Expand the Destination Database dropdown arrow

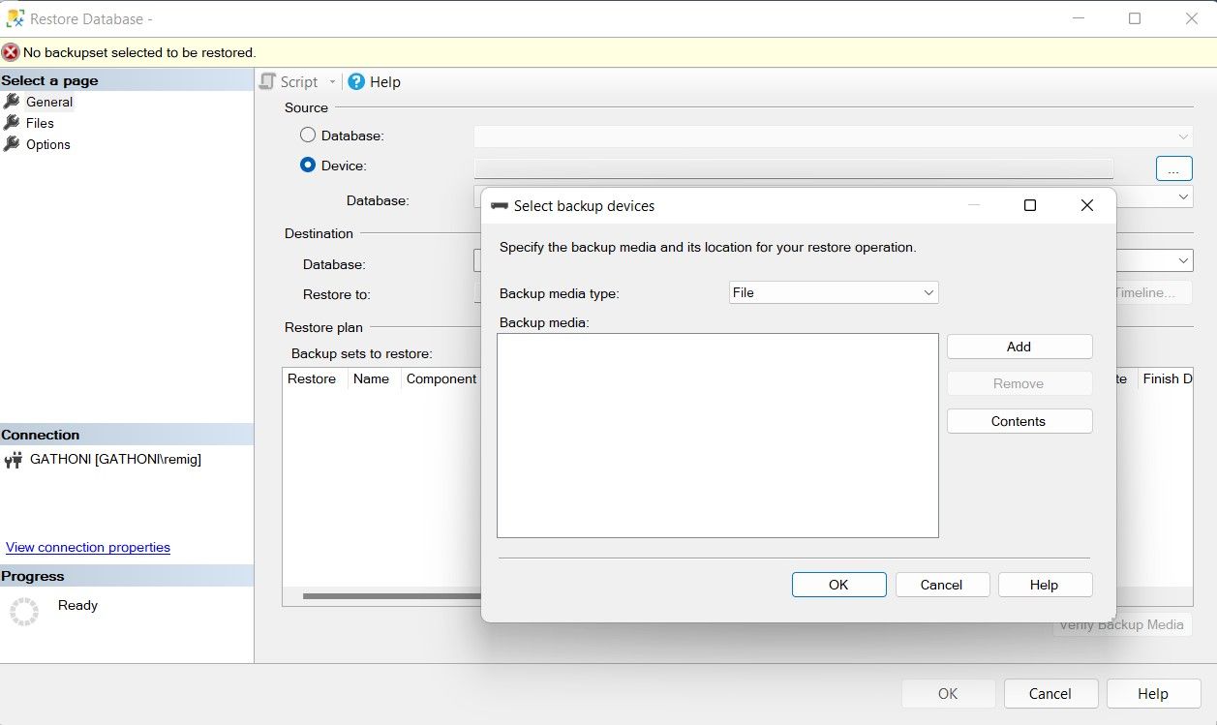pyautogui.click(x=1183, y=260)
